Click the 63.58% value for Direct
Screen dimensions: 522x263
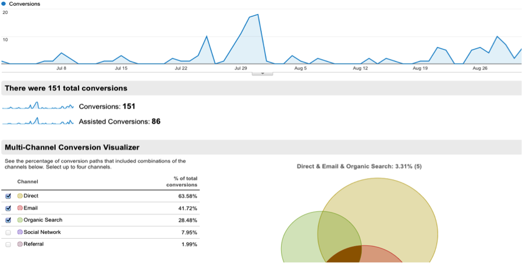tap(188, 196)
